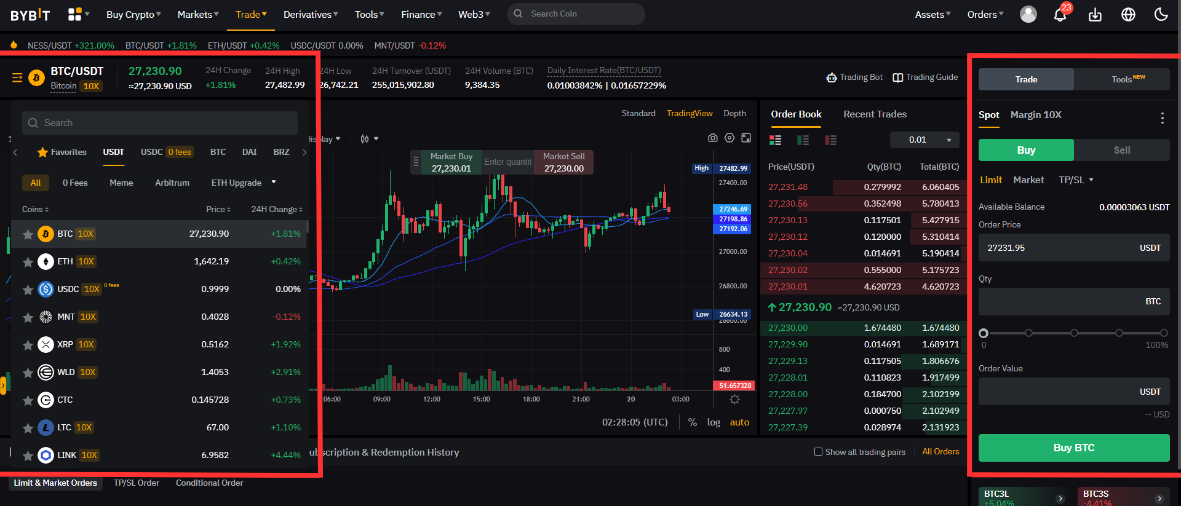Open the Assets dropdown
The width and height of the screenshot is (1181, 506).
click(932, 15)
